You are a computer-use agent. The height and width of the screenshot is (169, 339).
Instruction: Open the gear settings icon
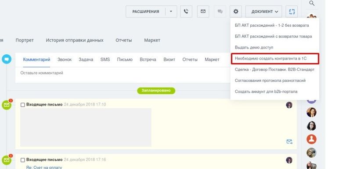pos(236,11)
